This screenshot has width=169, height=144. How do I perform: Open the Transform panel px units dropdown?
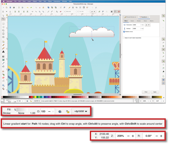[x=148, y=25]
